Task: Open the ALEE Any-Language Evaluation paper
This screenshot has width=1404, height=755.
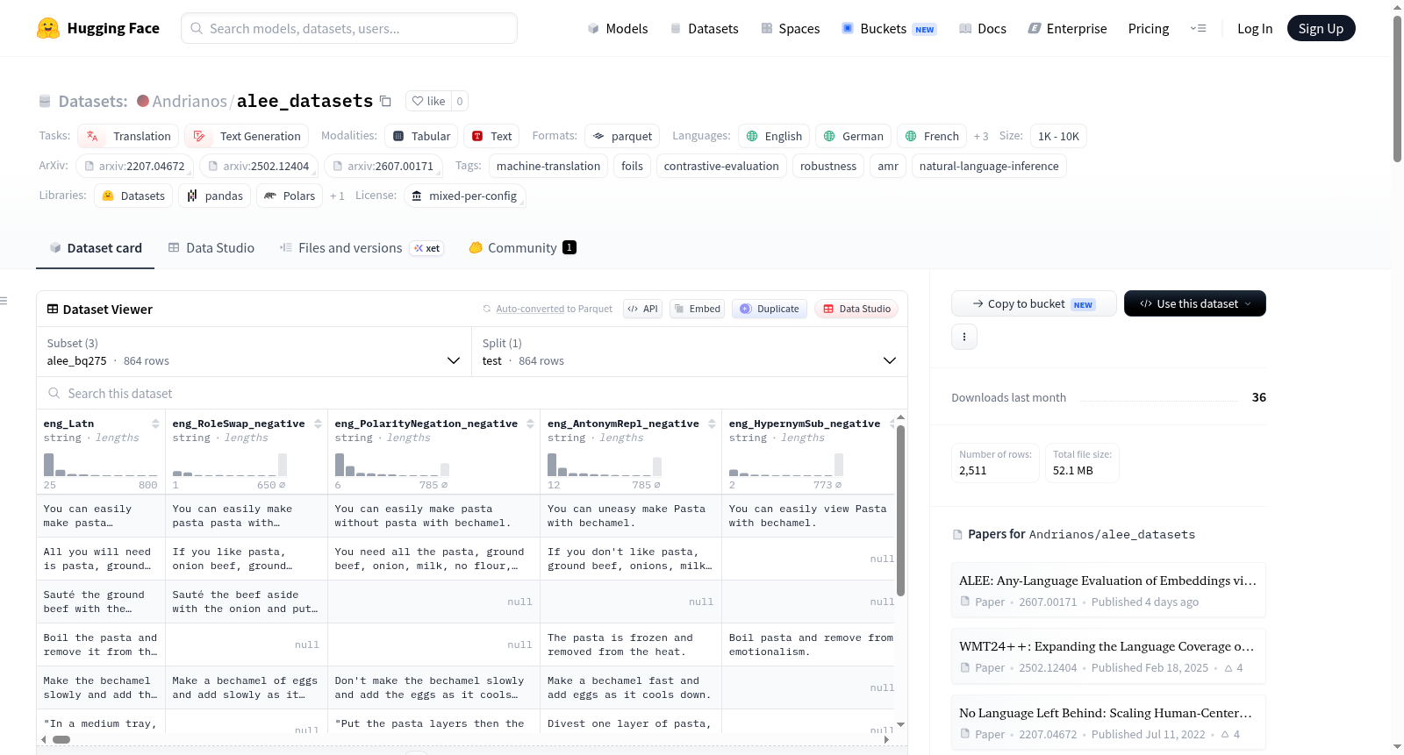Action: click(x=1108, y=590)
